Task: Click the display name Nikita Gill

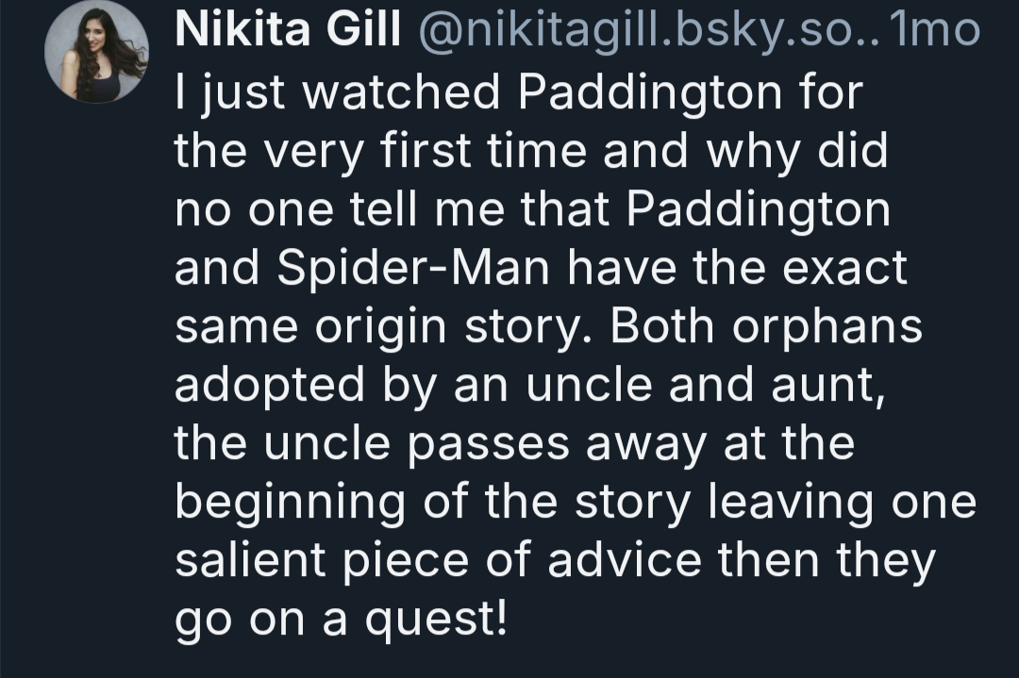Action: (x=288, y=30)
